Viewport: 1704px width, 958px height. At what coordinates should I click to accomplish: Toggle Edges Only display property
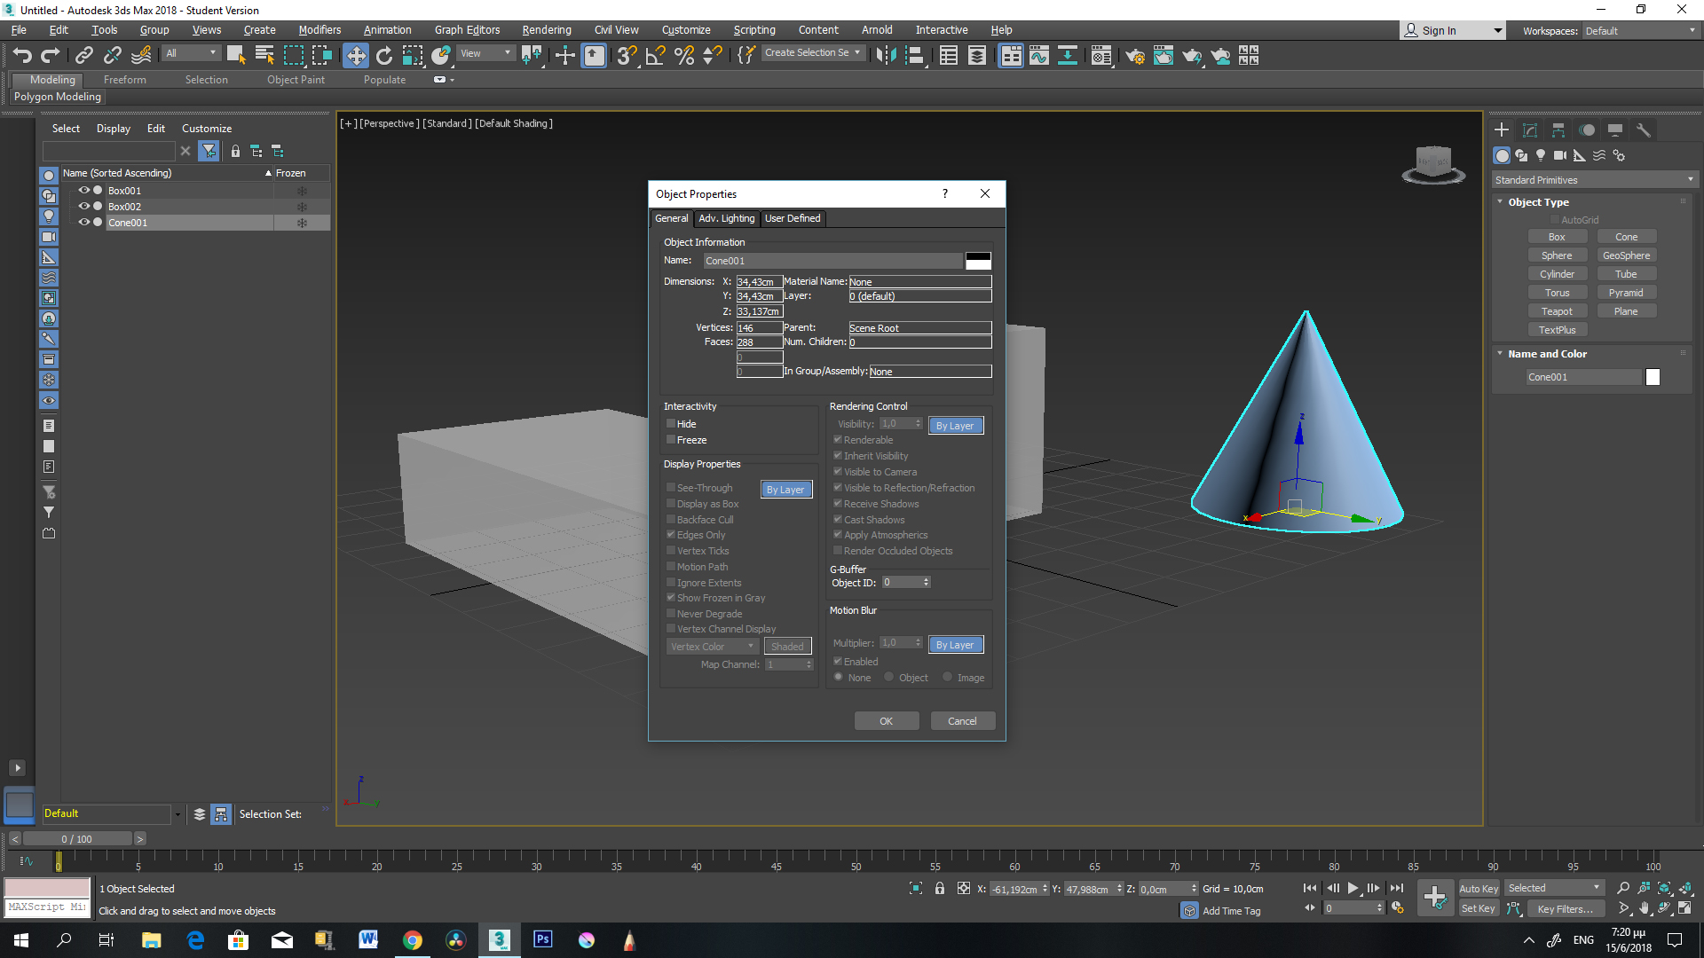(672, 535)
